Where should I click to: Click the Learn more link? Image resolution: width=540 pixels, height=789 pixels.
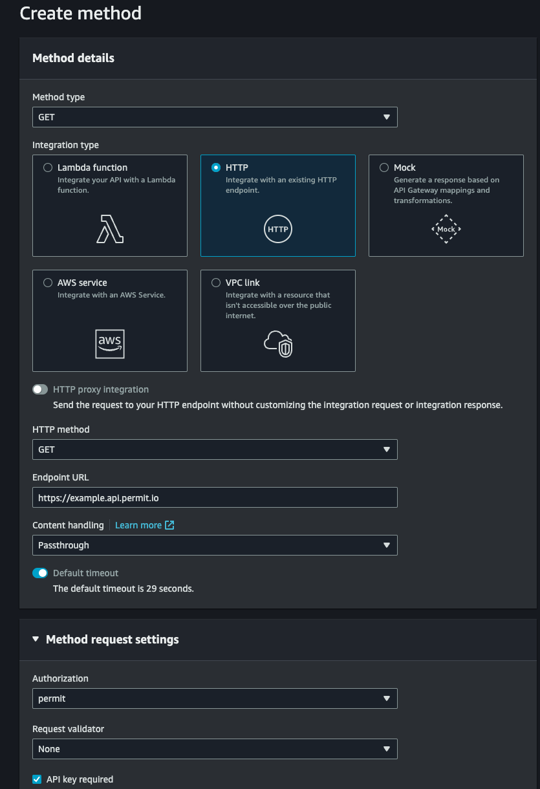(x=139, y=525)
